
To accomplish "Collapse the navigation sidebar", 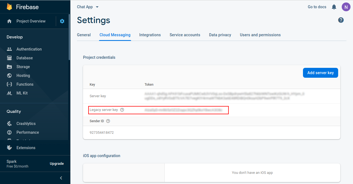I will pos(61,178).
